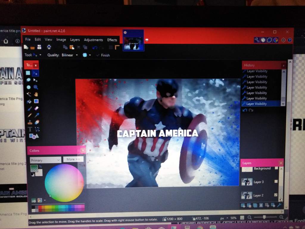Select the Clone Stamp tool
The image size is (305, 229).
[x=29, y=122]
